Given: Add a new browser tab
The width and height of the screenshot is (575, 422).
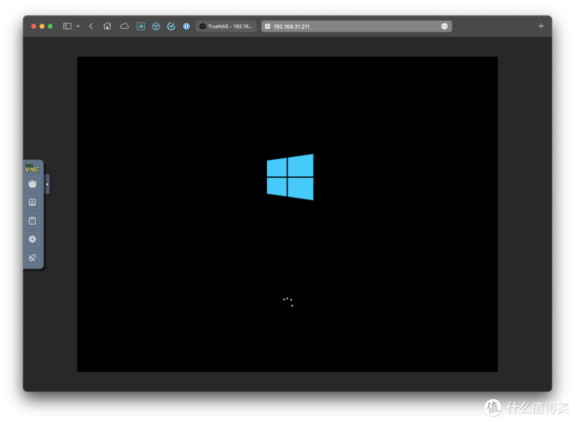Looking at the screenshot, I should pos(541,26).
